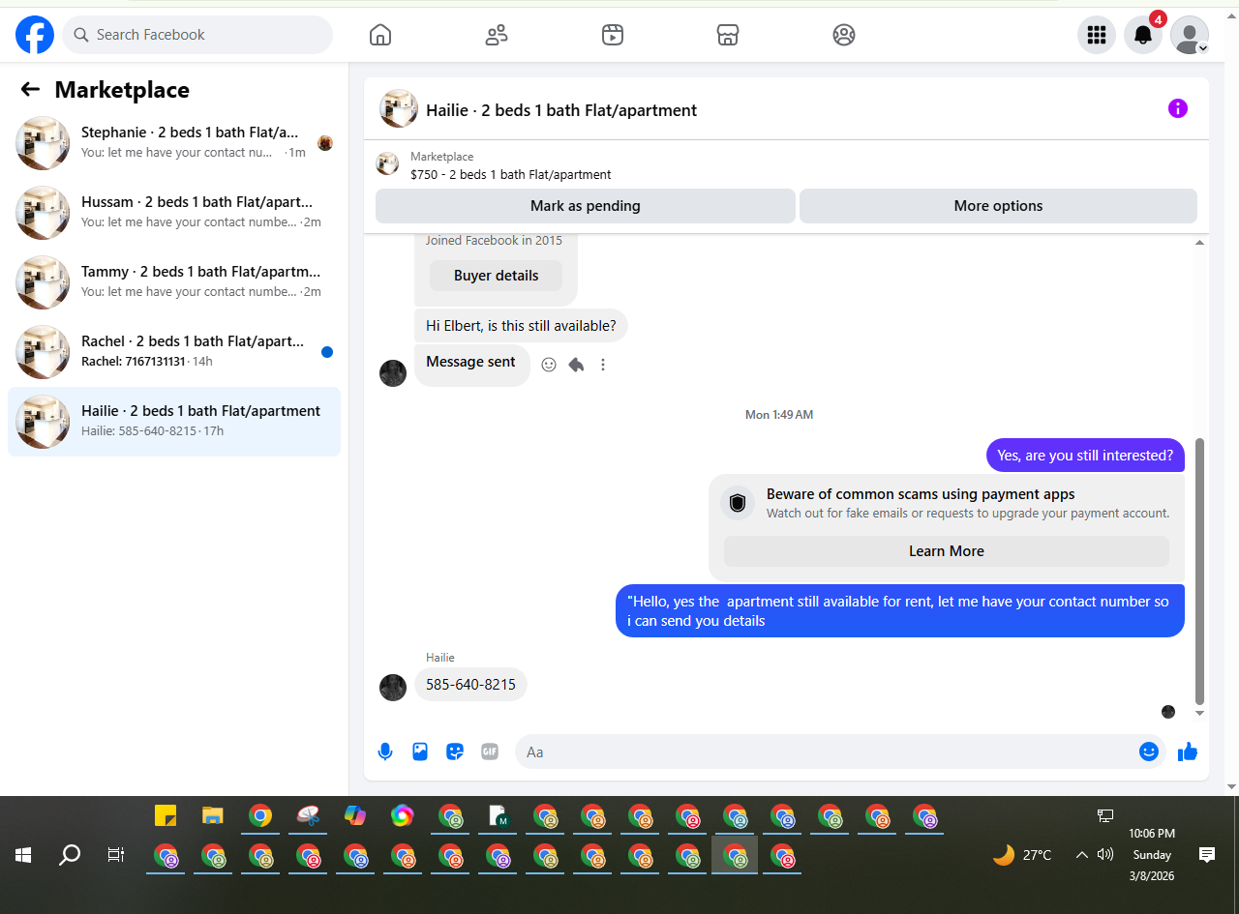The image size is (1239, 914).
Task: Click the chat scrollbar thumb
Action: pyautogui.click(x=1200, y=571)
